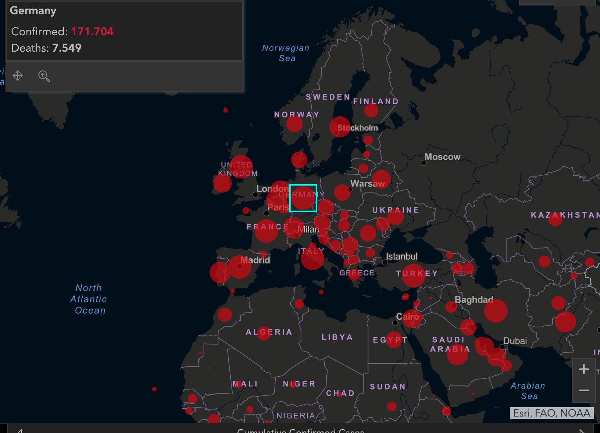This screenshot has width=600, height=433.
Task: Click the highlighted Germany case marker
Action: [303, 198]
